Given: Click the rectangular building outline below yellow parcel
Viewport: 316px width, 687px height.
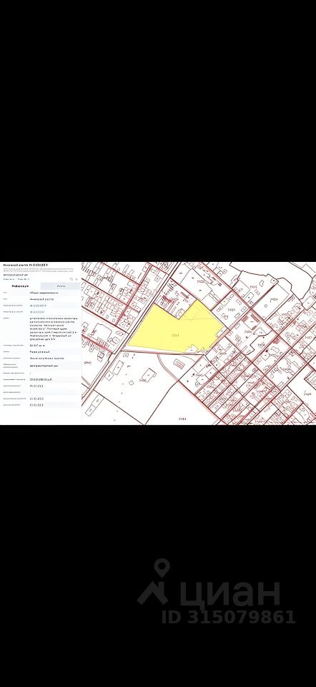Looking at the screenshot, I should pyautogui.click(x=179, y=364).
